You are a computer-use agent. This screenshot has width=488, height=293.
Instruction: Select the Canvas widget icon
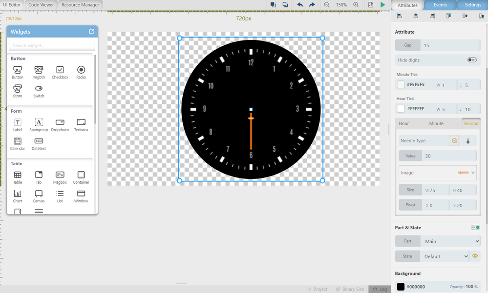click(39, 194)
